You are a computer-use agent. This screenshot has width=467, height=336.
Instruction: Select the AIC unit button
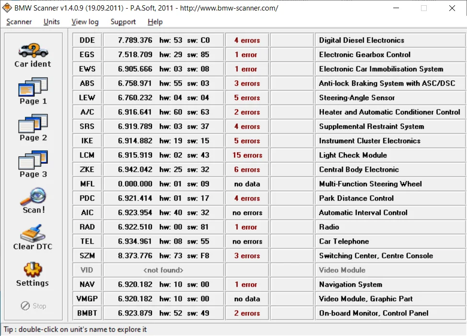tap(87, 213)
